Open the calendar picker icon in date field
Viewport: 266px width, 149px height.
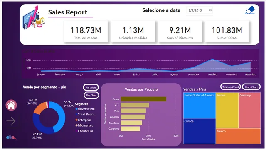tap(210, 10)
